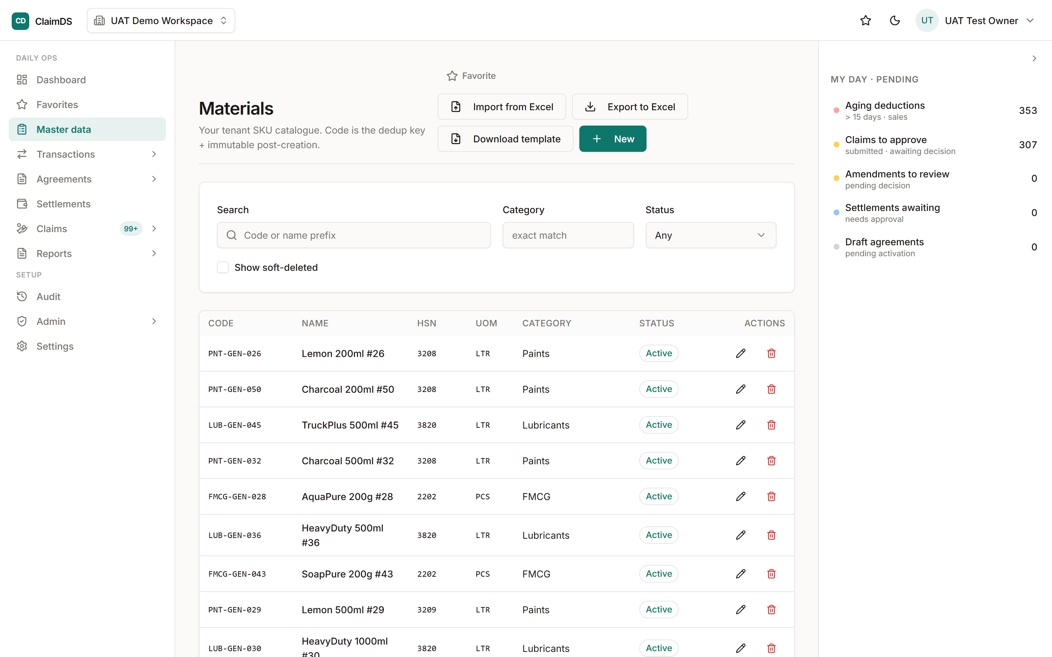Delete material FMCG-GEN-043
Viewport: 1052px width, 657px height.
click(x=771, y=574)
